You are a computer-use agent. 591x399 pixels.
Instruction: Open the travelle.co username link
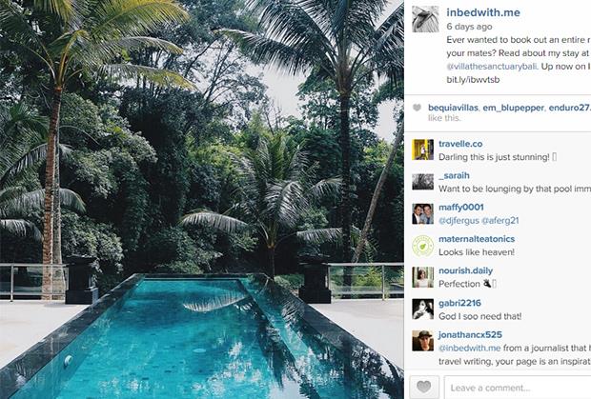click(460, 144)
